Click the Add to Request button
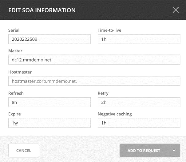The height and width of the screenshot is (162, 186). coord(144,151)
